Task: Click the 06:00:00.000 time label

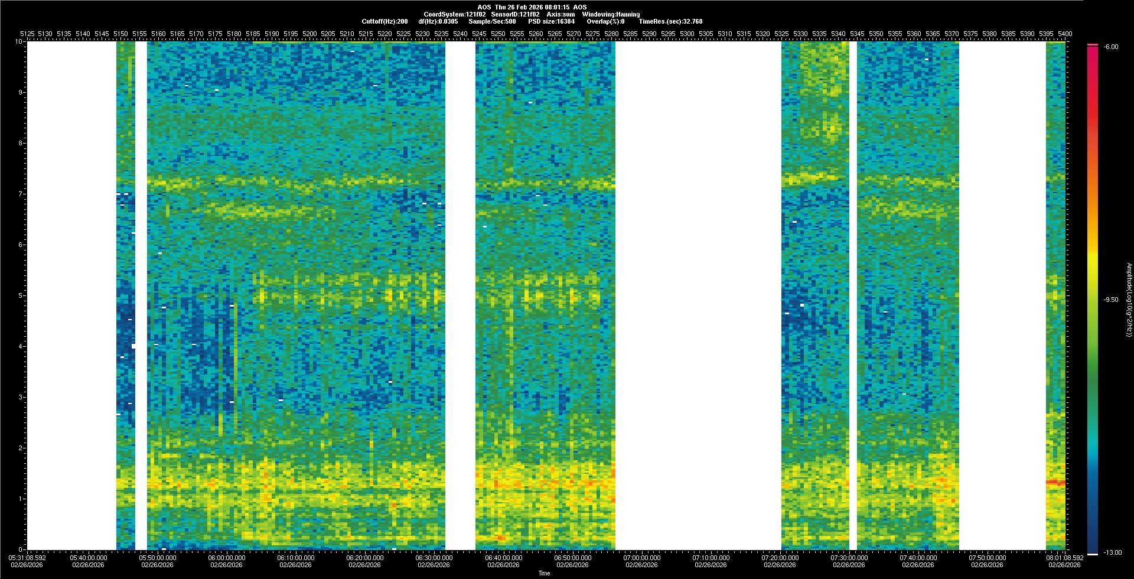Action: click(x=226, y=557)
